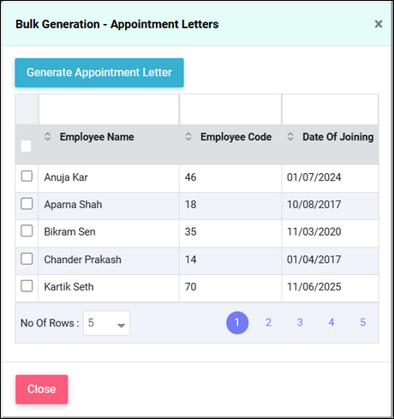394x419 pixels.
Task: Focus the Date Of Joining filter field
Action: [330, 110]
